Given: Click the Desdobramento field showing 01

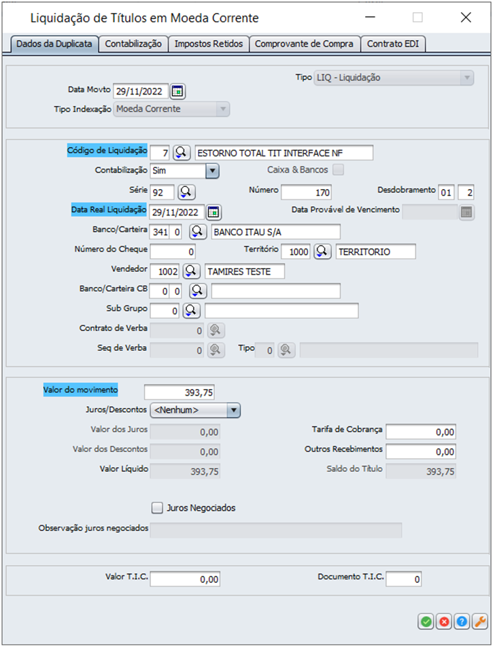Looking at the screenshot, I should (x=446, y=192).
